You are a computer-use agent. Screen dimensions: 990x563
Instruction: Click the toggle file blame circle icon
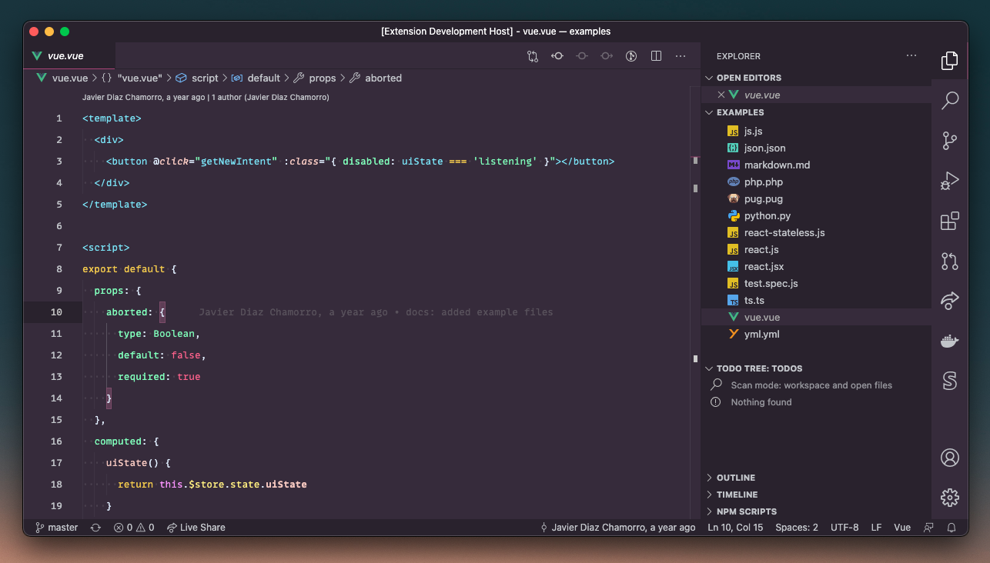[631, 56]
